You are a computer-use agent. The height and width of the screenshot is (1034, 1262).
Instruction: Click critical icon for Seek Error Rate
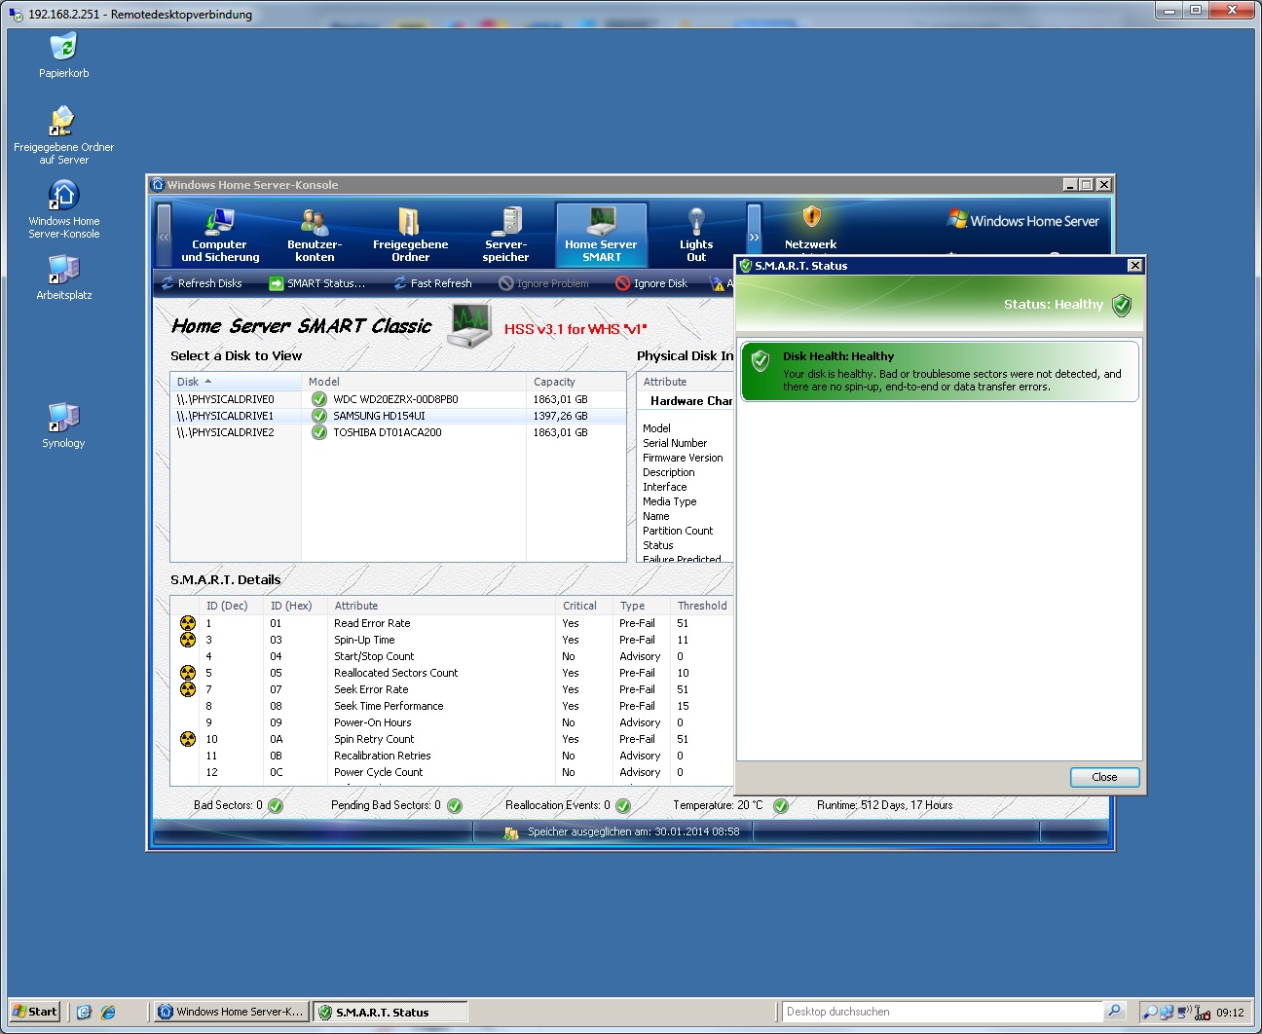click(x=188, y=689)
